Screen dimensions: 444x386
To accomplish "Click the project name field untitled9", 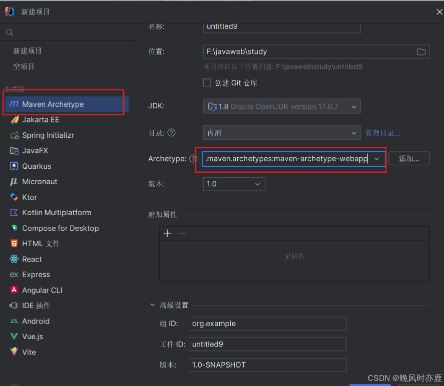I will coord(282,27).
